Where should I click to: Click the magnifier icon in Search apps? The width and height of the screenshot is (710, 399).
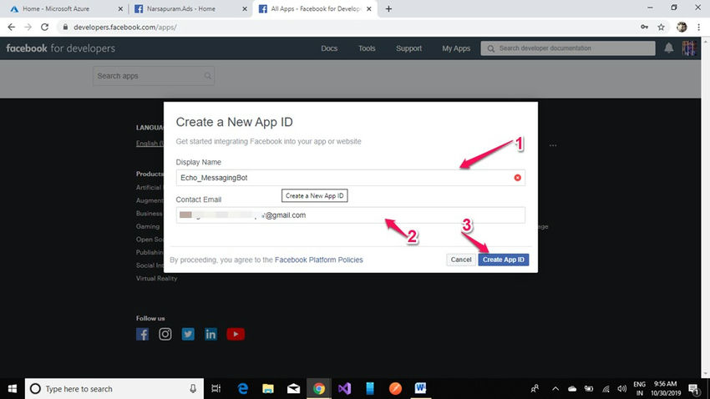point(207,76)
